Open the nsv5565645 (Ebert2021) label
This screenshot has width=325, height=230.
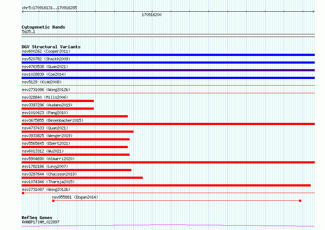pyautogui.click(x=46, y=143)
